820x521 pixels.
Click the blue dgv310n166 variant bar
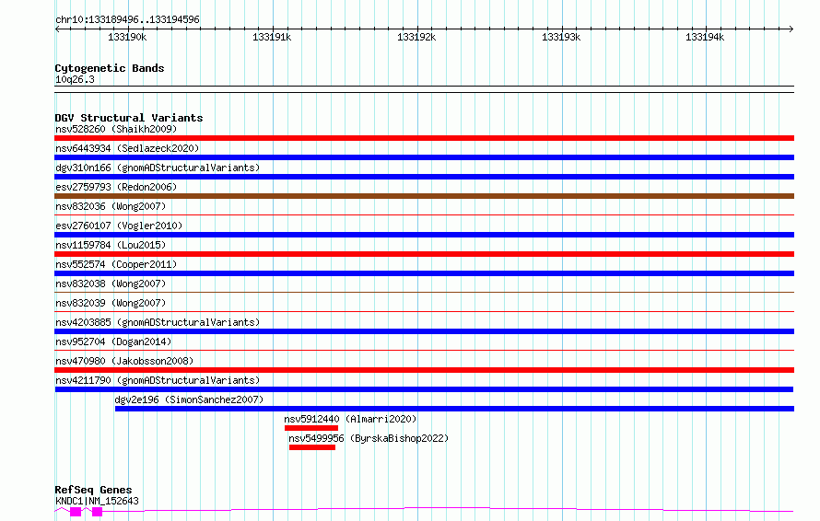coord(424,177)
